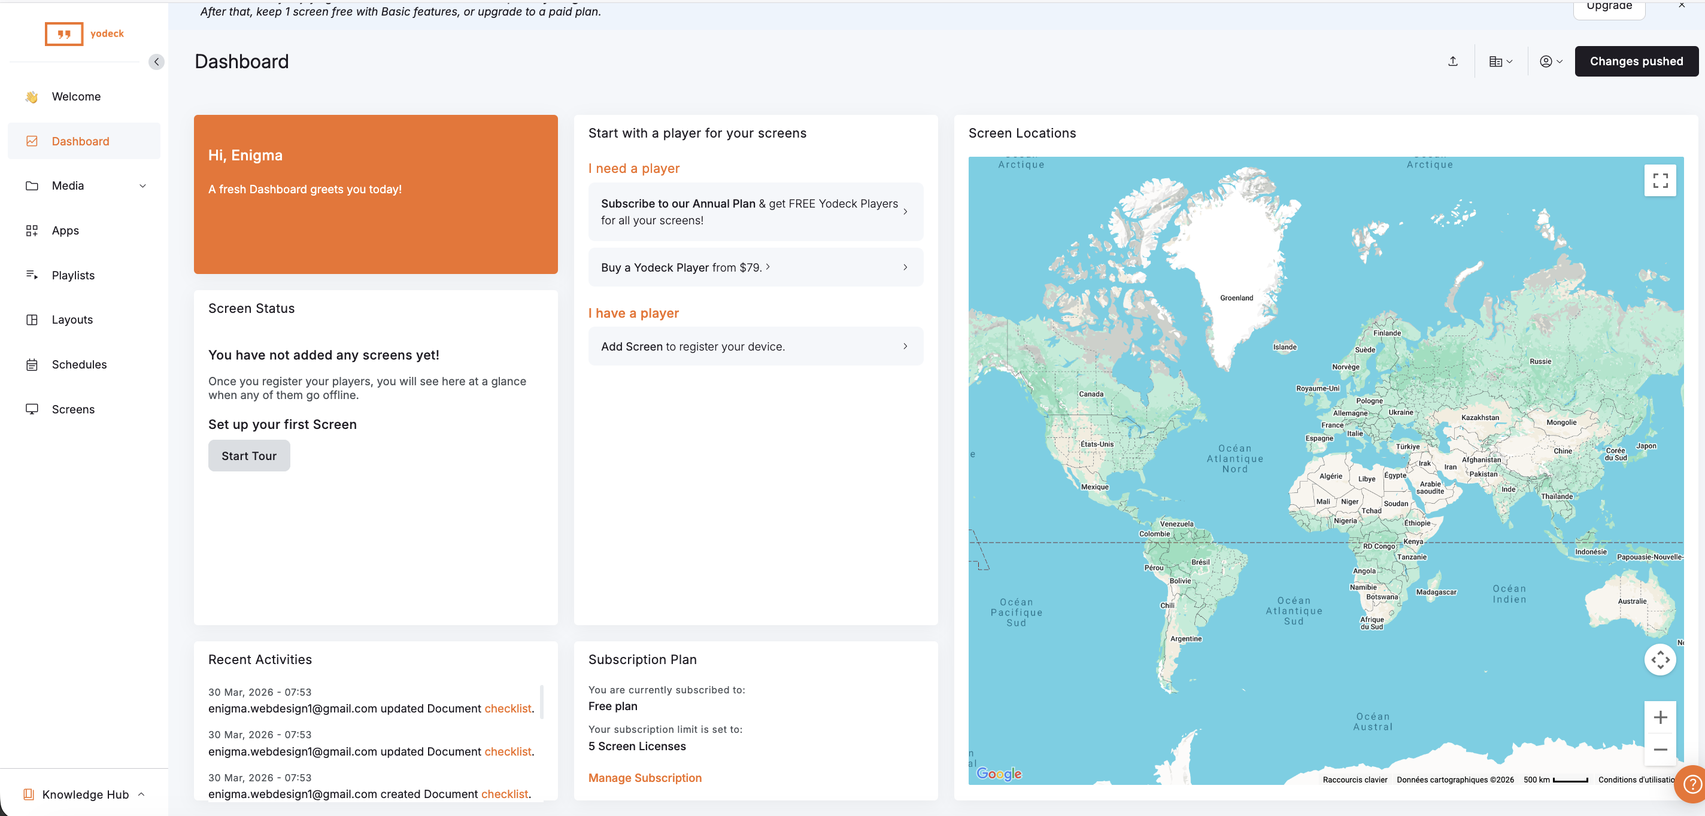
Task: Click the map camera pan control
Action: (x=1660, y=660)
